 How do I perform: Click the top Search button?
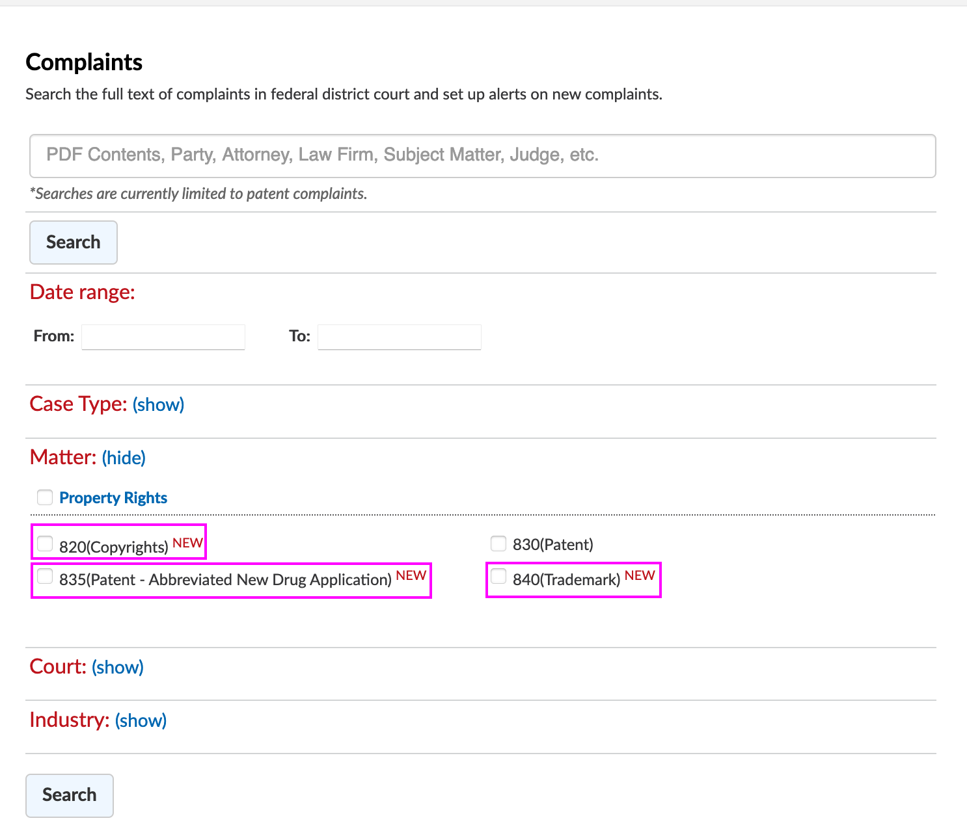[x=74, y=243]
